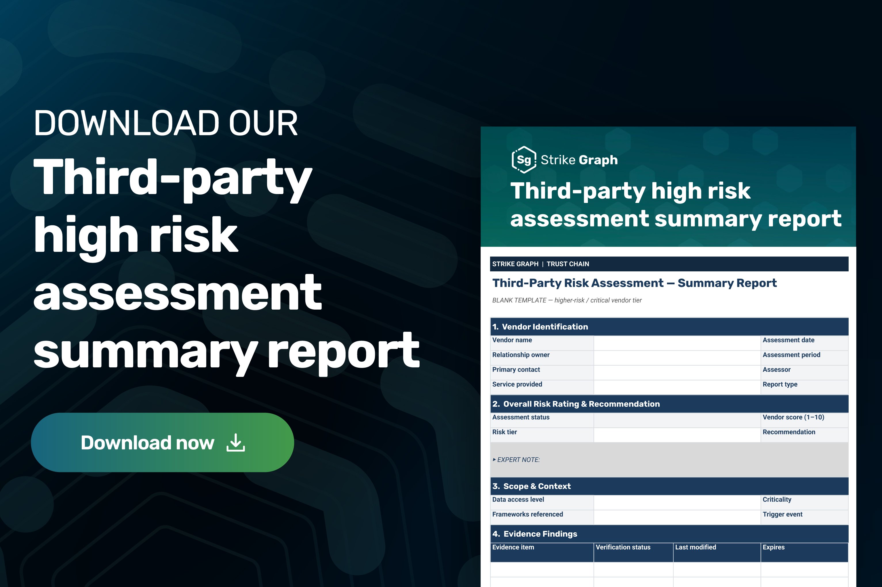Screen dimensions: 882x587
Task: Click the DOWNLOAD OUR heading text
Action: pyautogui.click(x=166, y=123)
